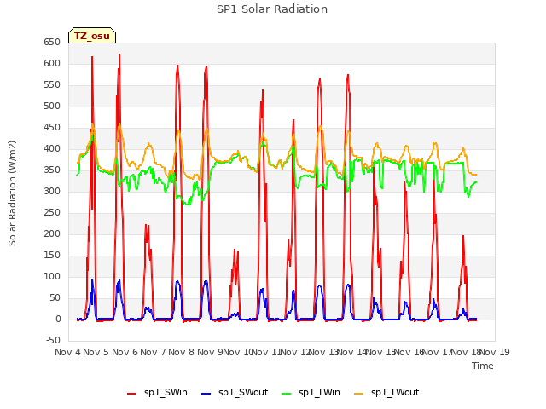Image resolution: width=546 pixels, height=409 pixels.
Task: Click the red sp1_SWin legend color marker
Action: 132,394
